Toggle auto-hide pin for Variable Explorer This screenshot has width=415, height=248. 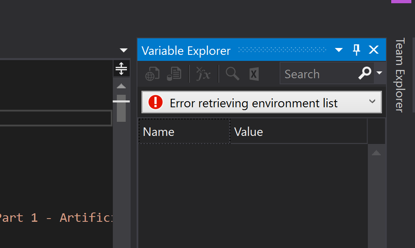pos(357,50)
